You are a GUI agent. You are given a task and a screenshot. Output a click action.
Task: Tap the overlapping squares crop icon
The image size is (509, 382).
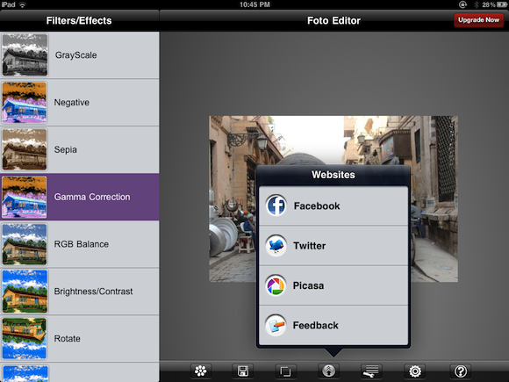[286, 371]
